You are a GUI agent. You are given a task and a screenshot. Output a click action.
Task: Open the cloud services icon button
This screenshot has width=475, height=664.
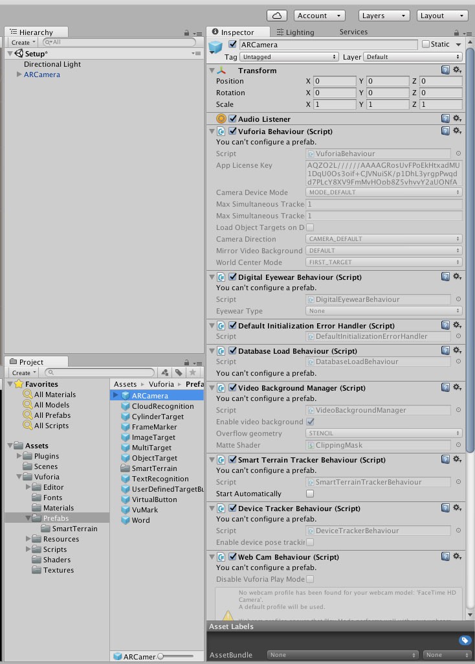[x=277, y=16]
